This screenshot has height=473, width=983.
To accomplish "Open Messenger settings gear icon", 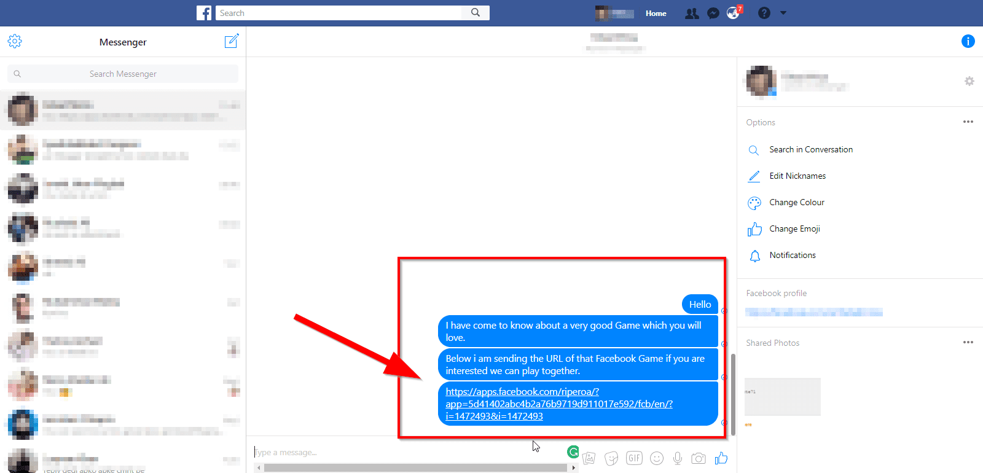I will [15, 41].
